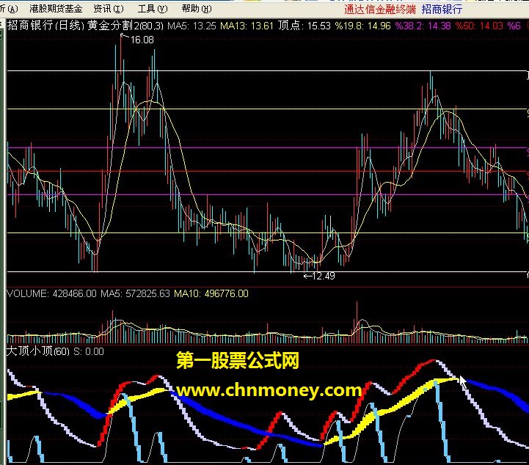Open the 工具(V) menu

[153, 9]
